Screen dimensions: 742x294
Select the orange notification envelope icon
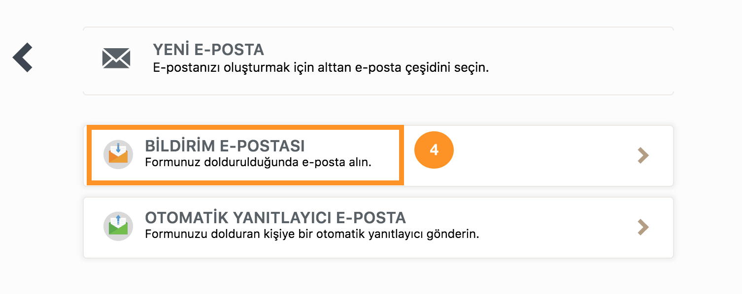click(x=118, y=154)
